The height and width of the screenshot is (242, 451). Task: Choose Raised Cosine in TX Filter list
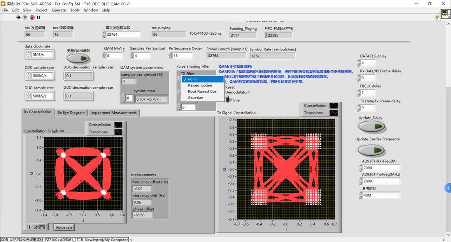point(202,85)
